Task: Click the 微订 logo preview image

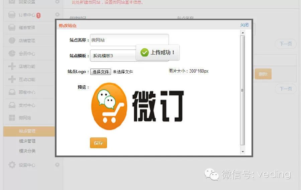Action: (137, 106)
